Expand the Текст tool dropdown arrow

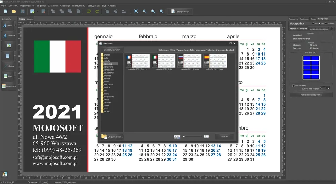coord(15,25)
